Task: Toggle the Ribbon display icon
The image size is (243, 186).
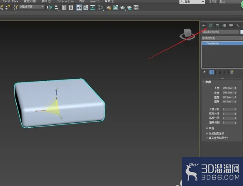Action: (79, 7)
